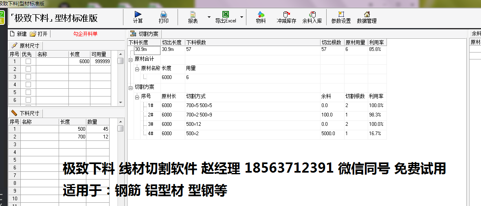Click the 打开 (Open) button

39,34
